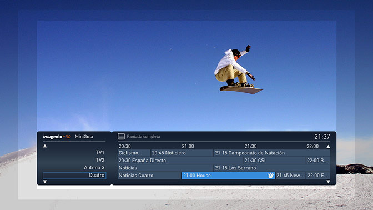Select the Cuatro channel row
Screen dimensions: 373x210
[x=74, y=176]
